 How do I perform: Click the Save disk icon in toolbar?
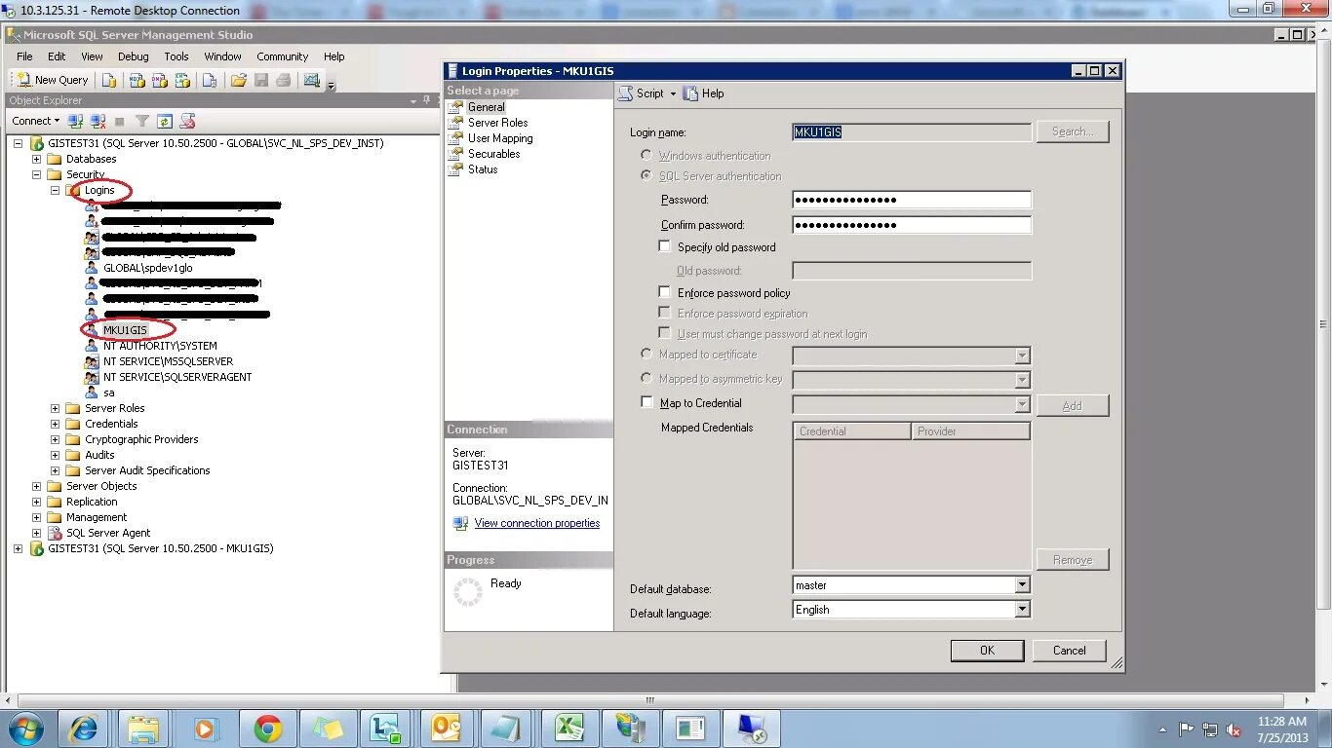point(261,80)
